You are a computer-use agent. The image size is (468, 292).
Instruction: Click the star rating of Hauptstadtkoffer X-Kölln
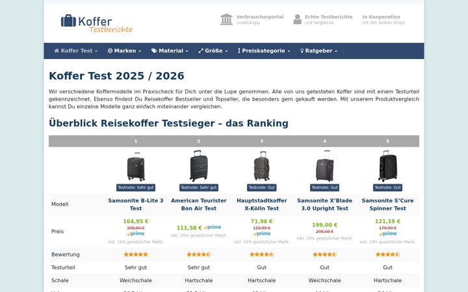coord(262,254)
